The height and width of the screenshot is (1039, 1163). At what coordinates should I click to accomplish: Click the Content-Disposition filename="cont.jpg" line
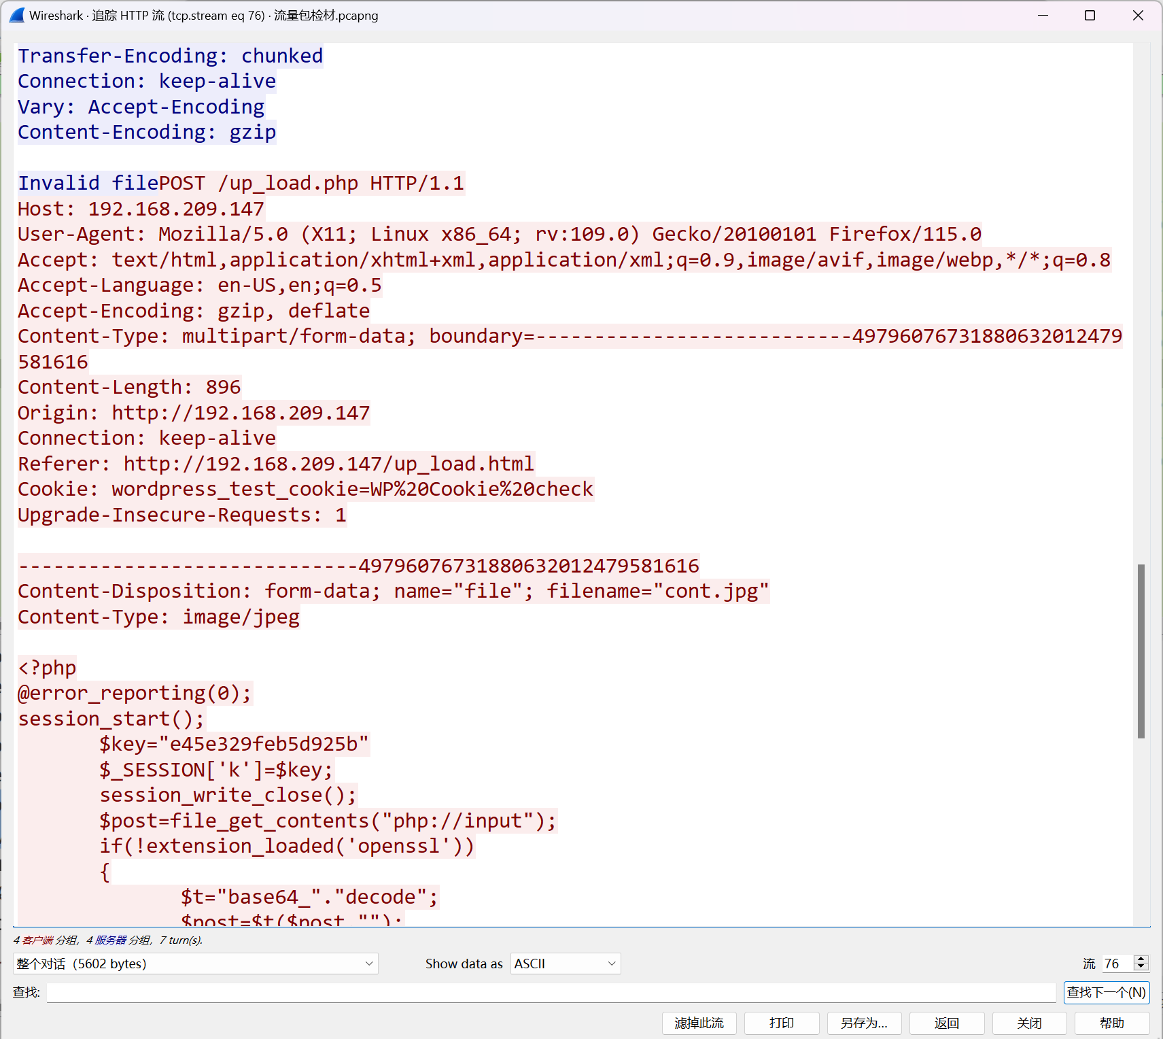[394, 591]
